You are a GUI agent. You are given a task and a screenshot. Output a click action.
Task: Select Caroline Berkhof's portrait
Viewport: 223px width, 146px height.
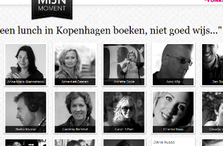75,112
